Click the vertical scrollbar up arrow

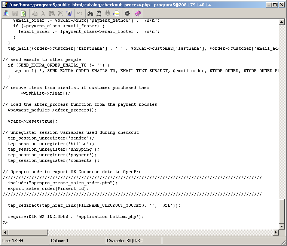281,22
